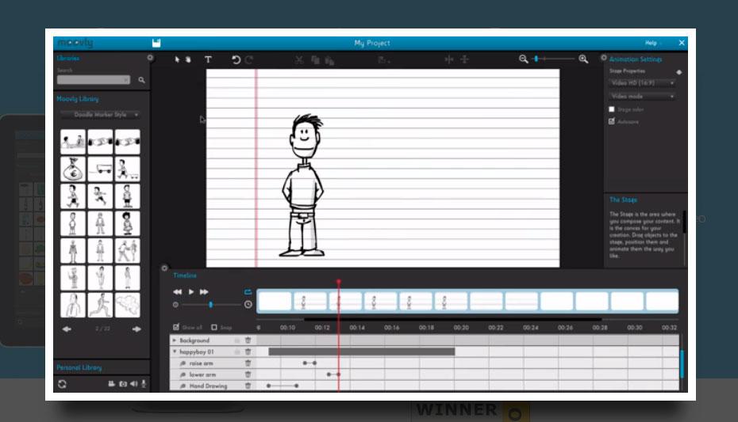Expand the Background layer in timeline

click(x=175, y=340)
